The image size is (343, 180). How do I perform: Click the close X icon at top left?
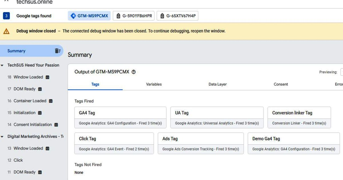pos(6,1)
